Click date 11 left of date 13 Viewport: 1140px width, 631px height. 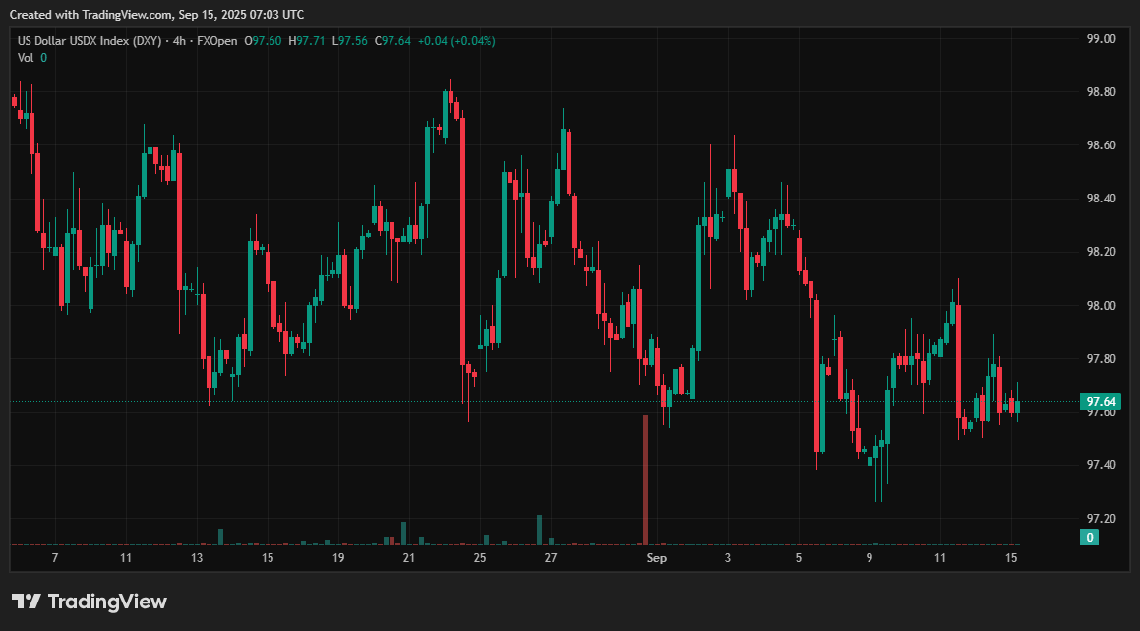coord(126,558)
